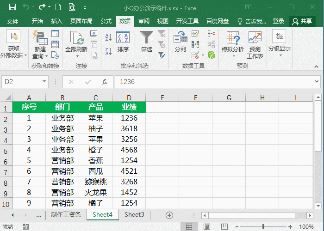Open Quick Access Toolbar customize arrow

(85, 8)
